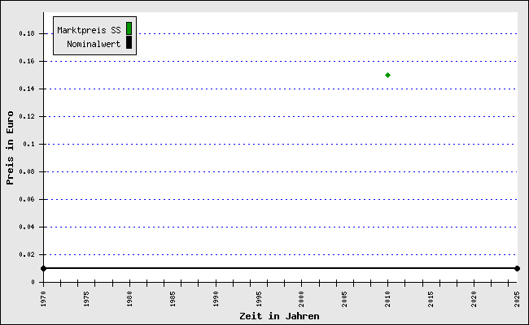529x325 pixels.
Task: Click the 2020 x-axis label
Action: [x=474, y=299]
